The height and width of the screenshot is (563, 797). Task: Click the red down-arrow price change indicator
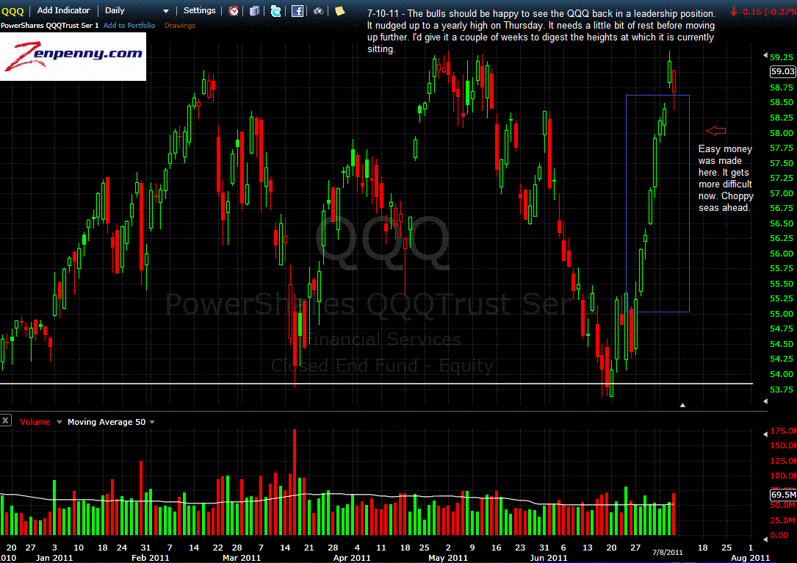734,11
